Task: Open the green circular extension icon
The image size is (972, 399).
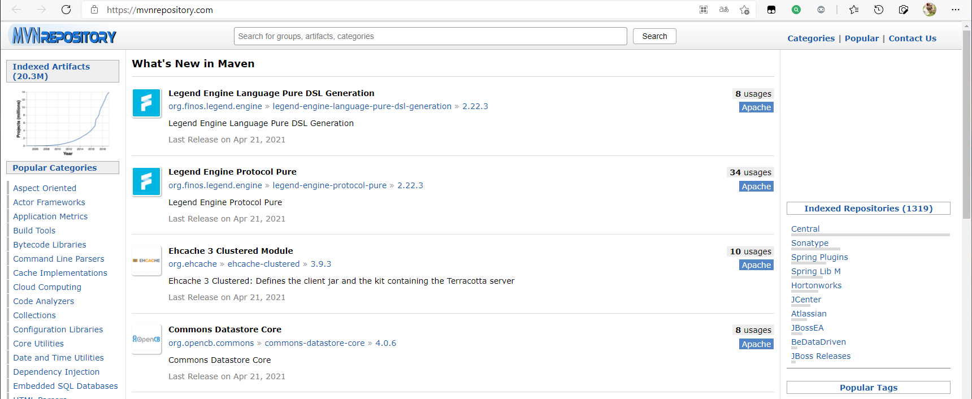Action: pyautogui.click(x=796, y=10)
